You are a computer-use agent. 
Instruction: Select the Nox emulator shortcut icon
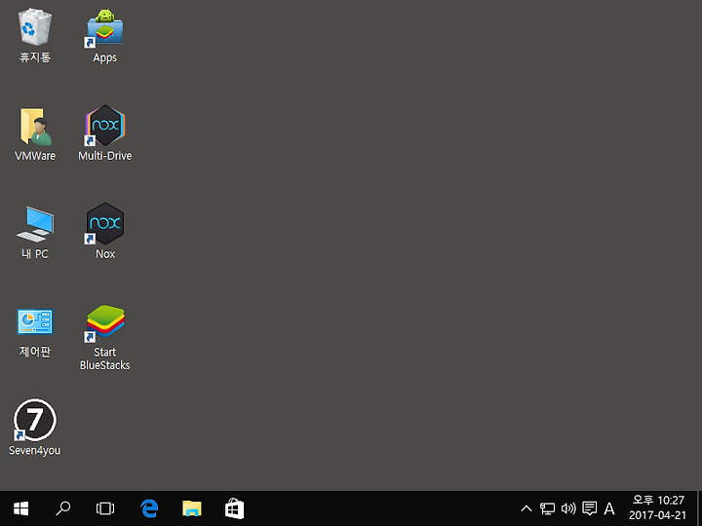[104, 224]
